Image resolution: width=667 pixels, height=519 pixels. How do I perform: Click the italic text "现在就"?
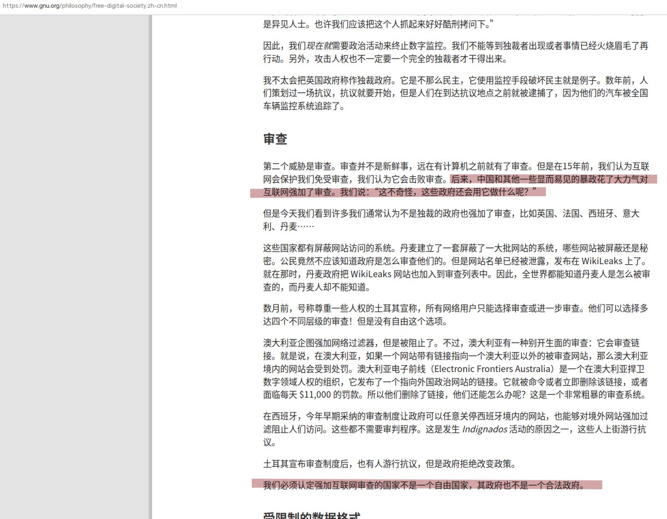319,46
